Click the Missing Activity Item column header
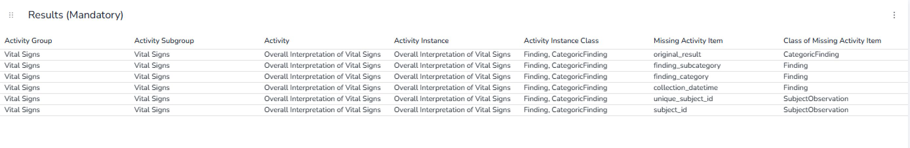The image size is (910, 148). point(688,41)
